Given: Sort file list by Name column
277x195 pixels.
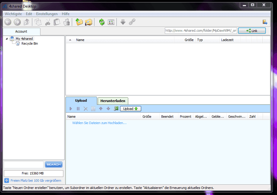Looking at the screenshot, I should [x=120, y=40].
